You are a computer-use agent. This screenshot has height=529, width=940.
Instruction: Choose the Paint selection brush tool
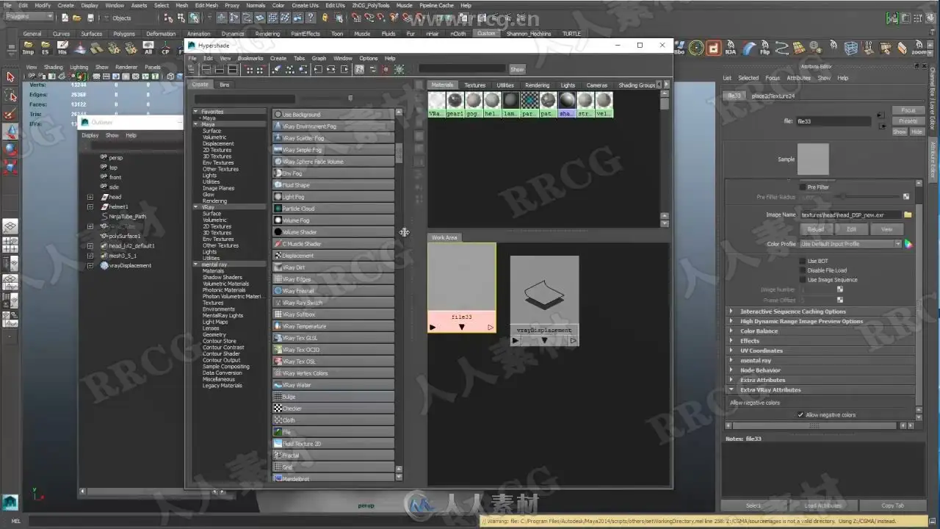click(x=10, y=113)
